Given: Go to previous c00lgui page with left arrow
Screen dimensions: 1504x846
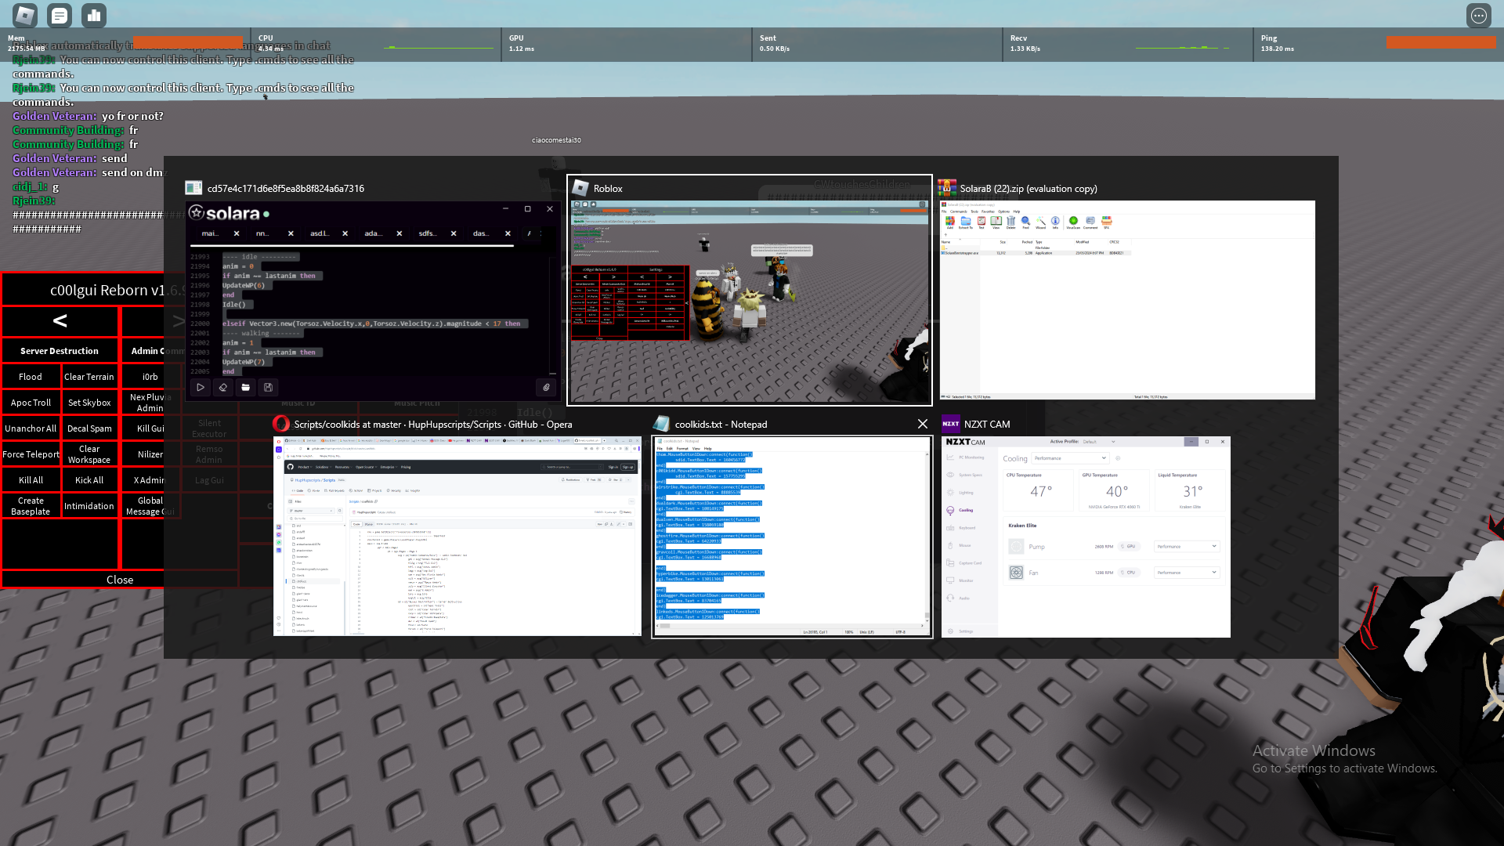Looking at the screenshot, I should 60,320.
